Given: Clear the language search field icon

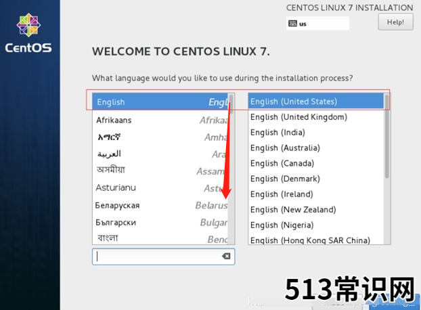Looking at the screenshot, I should click(x=226, y=256).
